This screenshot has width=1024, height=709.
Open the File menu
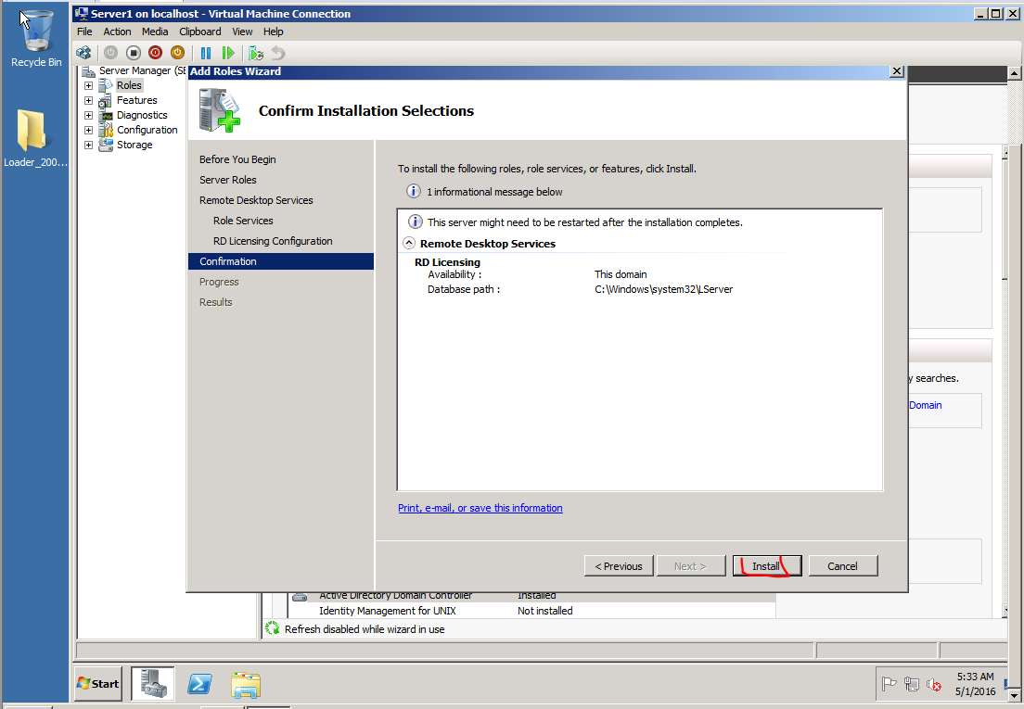tap(85, 32)
